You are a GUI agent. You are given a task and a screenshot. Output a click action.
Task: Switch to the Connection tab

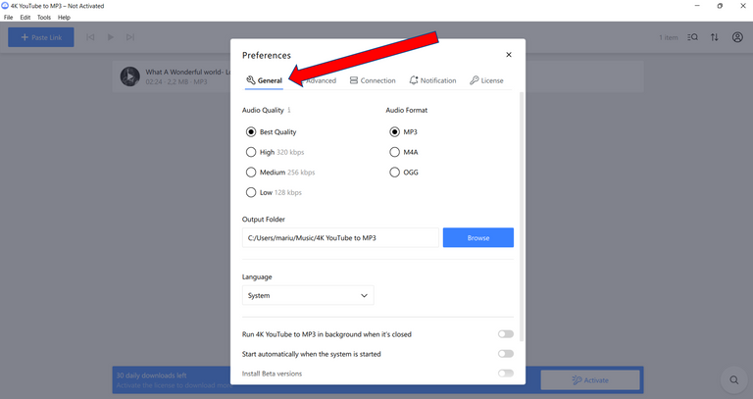pos(373,80)
